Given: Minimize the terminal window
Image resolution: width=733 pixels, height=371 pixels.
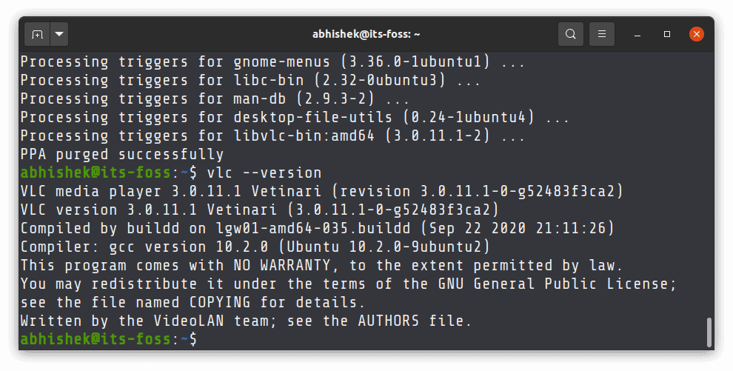Looking at the screenshot, I should (x=637, y=34).
